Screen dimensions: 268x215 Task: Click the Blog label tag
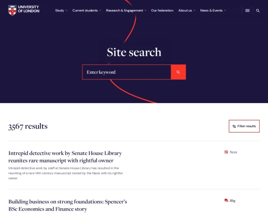232,201
